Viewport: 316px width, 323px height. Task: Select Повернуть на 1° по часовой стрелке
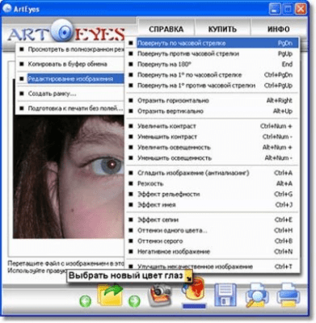tap(213, 75)
